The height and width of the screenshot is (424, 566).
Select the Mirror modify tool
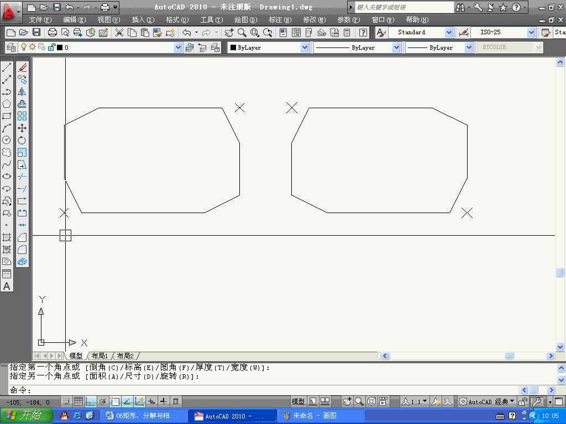click(22, 92)
